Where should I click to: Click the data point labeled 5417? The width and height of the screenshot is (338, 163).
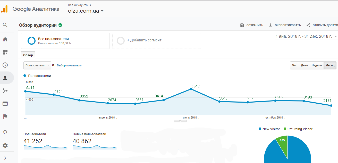[25, 91]
